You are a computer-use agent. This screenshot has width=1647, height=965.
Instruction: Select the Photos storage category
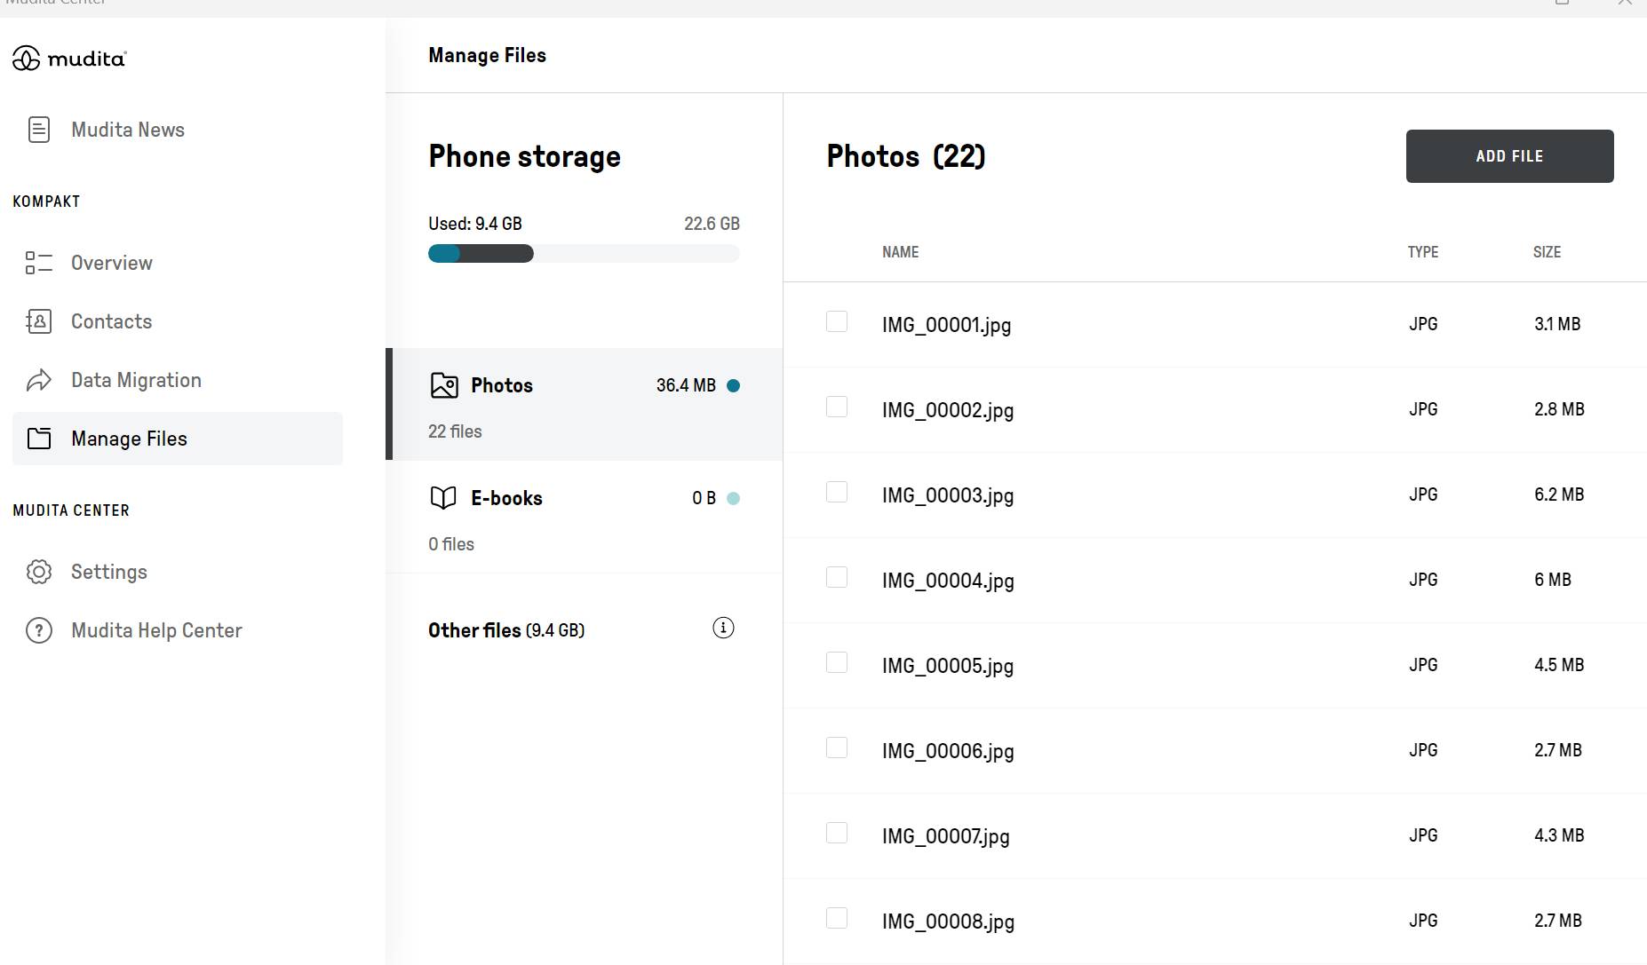coord(585,404)
